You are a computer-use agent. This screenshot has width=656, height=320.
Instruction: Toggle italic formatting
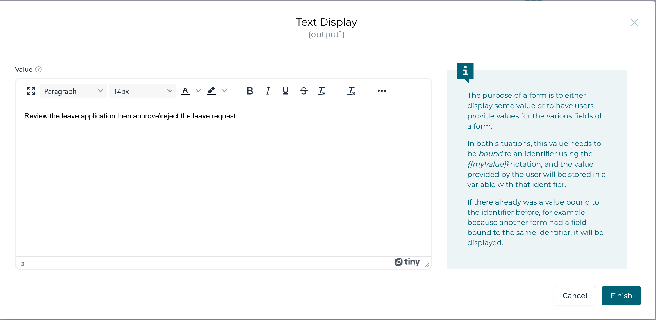268,91
